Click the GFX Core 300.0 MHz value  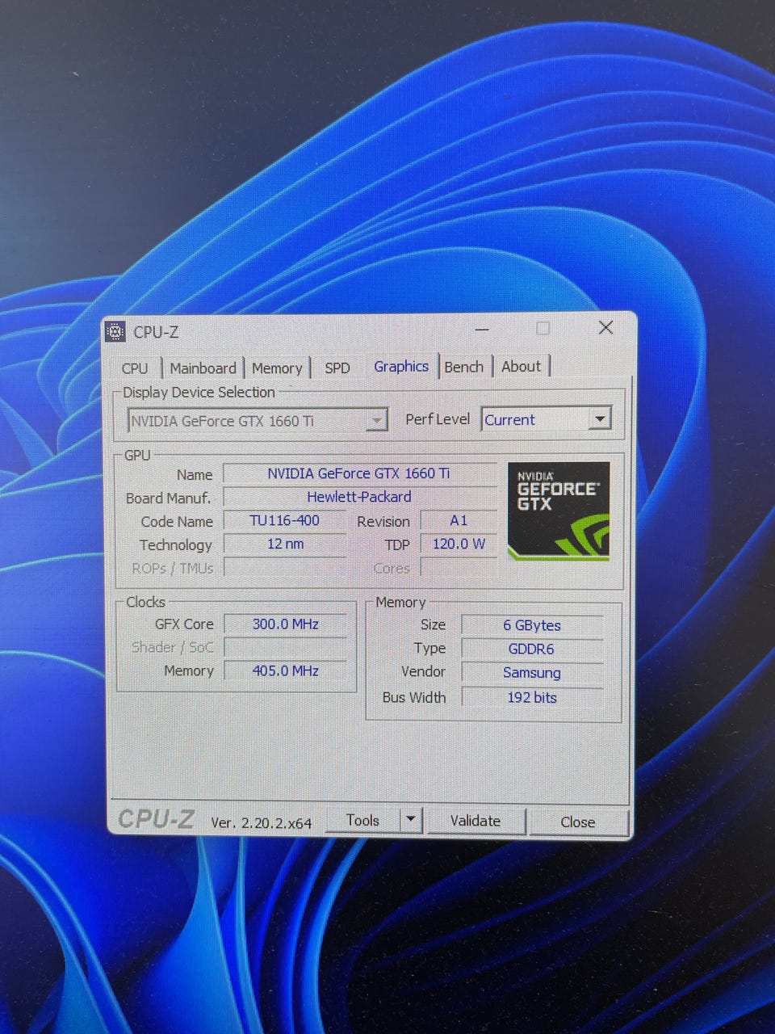pos(286,624)
